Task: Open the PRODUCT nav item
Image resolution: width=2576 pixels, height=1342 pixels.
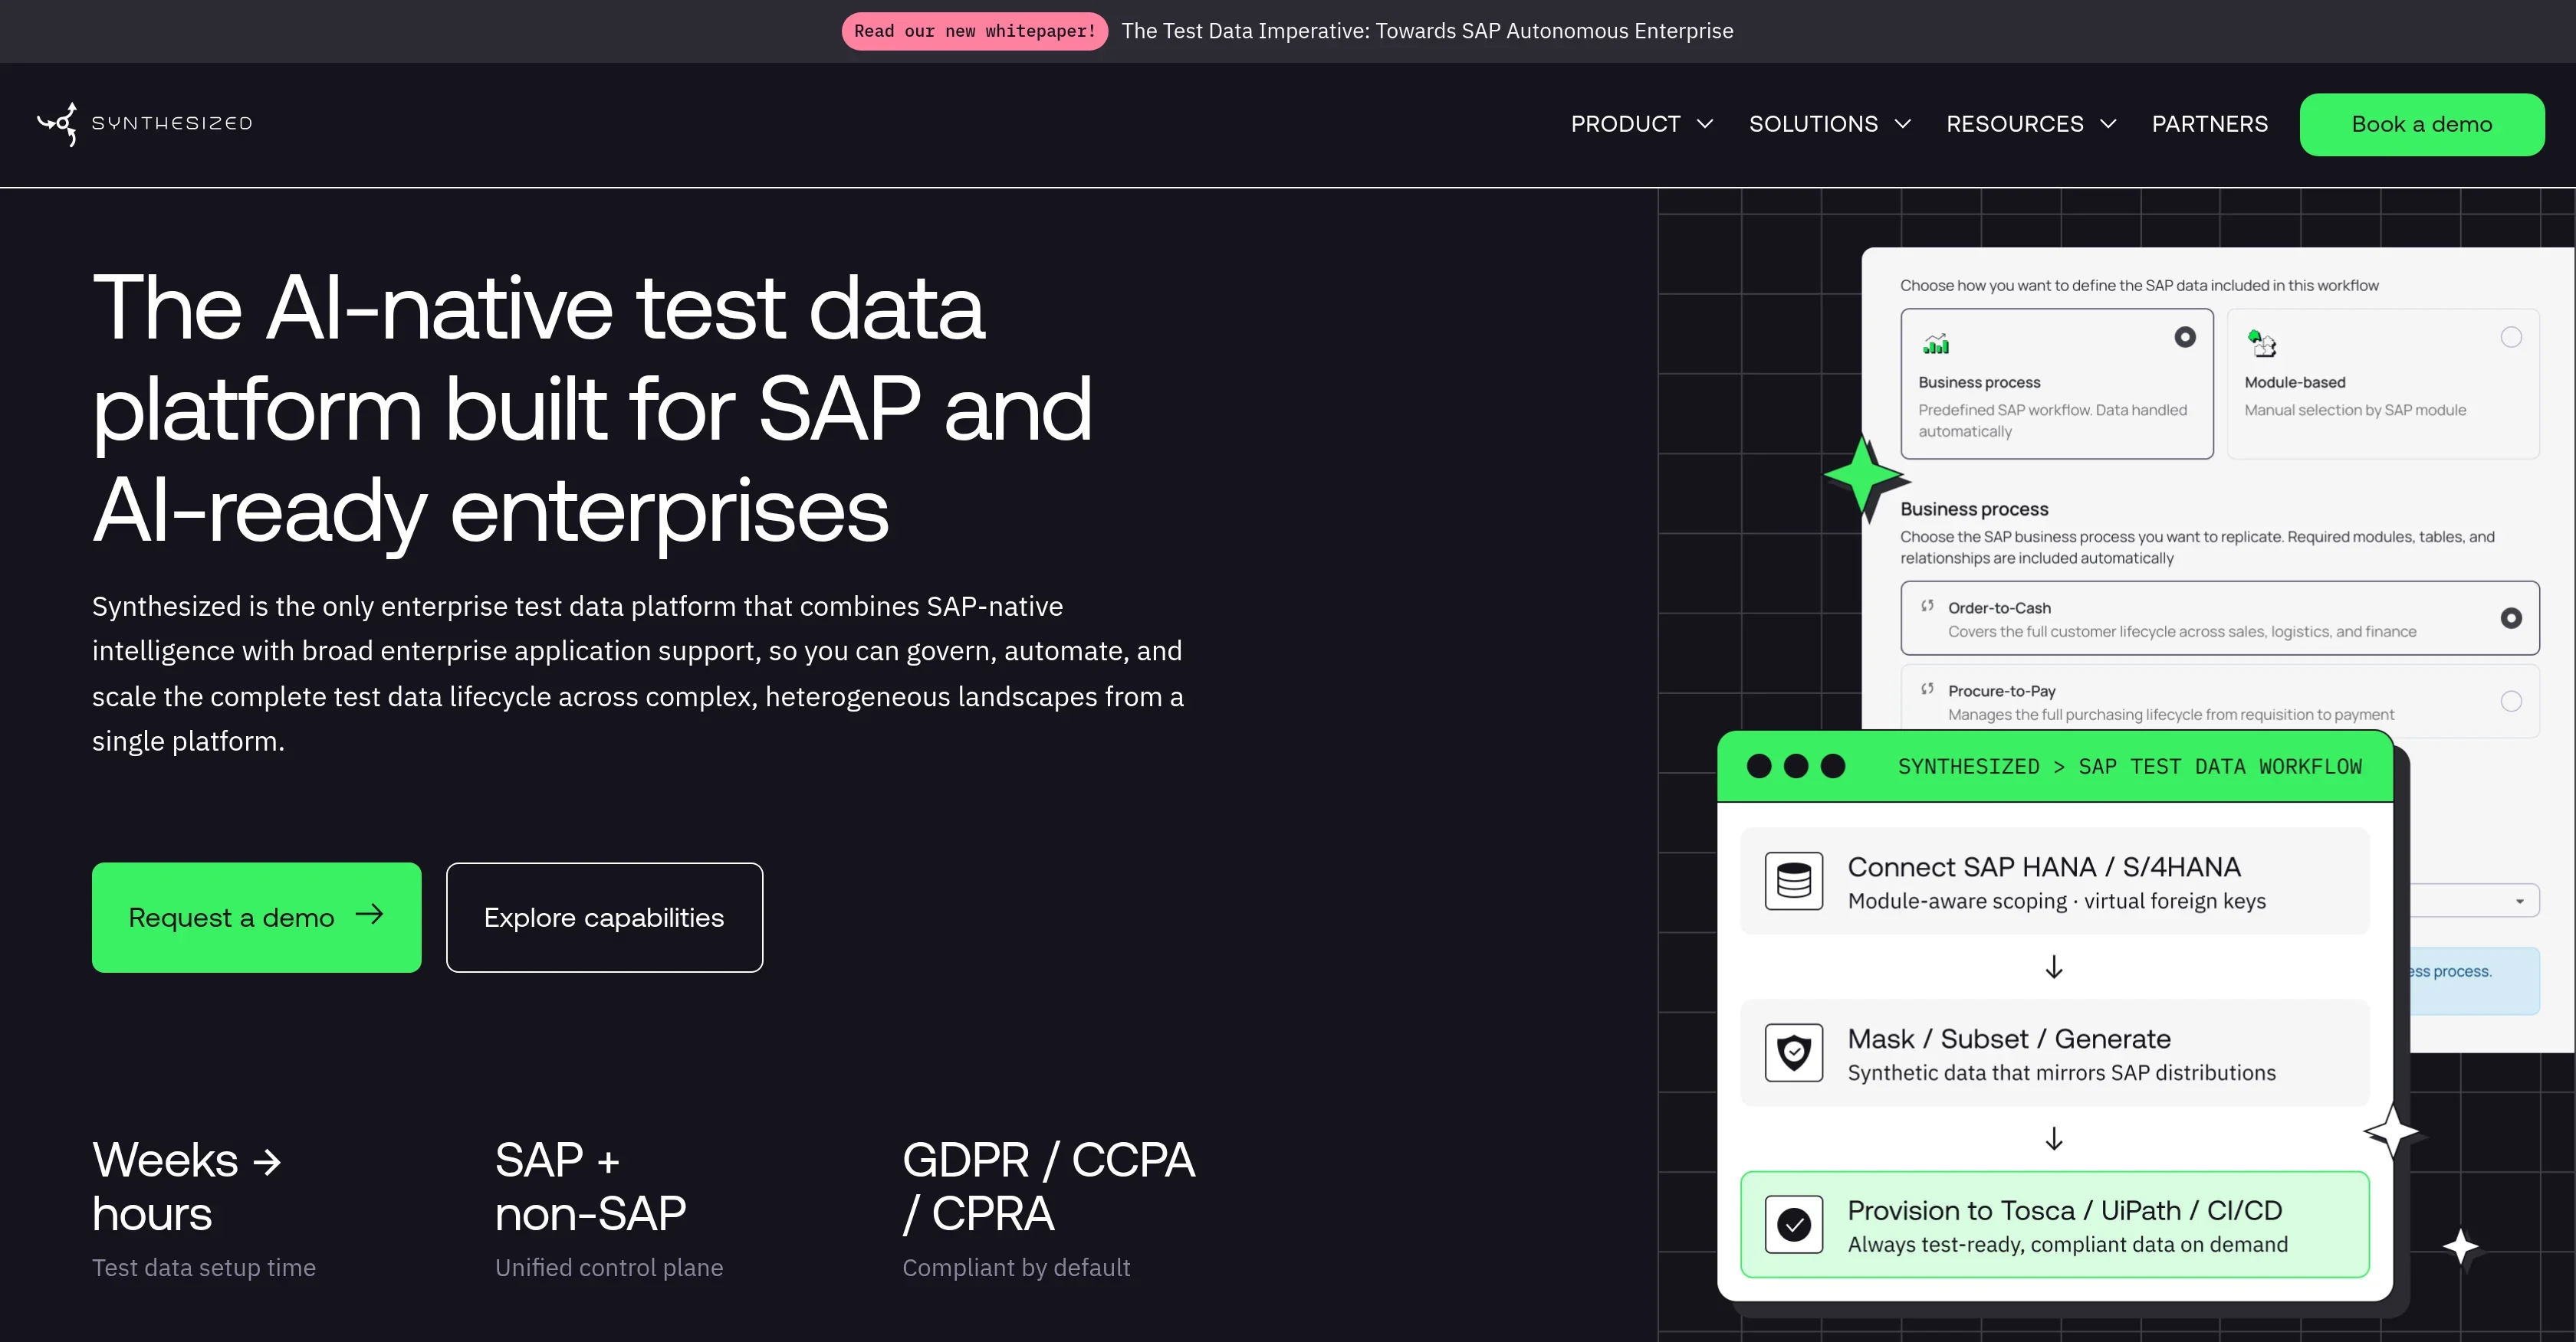Action: [x=1625, y=124]
